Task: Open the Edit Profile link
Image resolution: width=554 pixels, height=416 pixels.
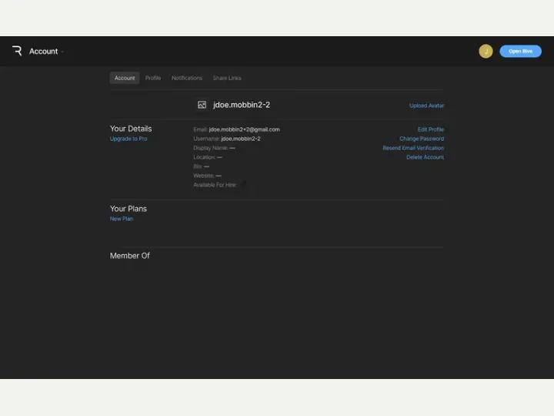Action: 431,129
